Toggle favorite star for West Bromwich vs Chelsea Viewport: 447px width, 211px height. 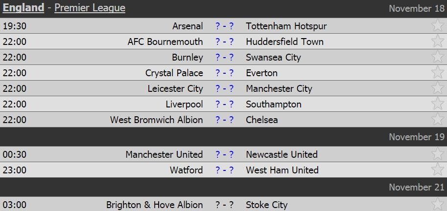click(x=437, y=120)
